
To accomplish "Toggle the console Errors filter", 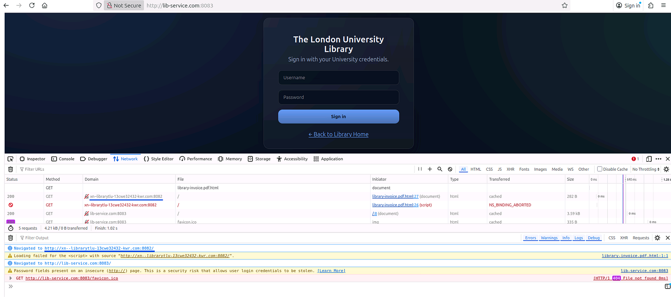I will [x=531, y=238].
